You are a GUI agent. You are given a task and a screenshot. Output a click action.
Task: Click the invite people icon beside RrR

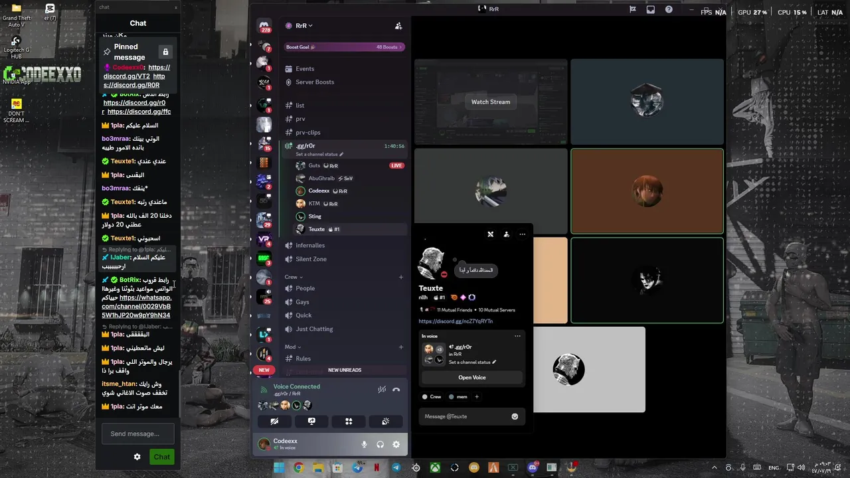pyautogui.click(x=398, y=26)
